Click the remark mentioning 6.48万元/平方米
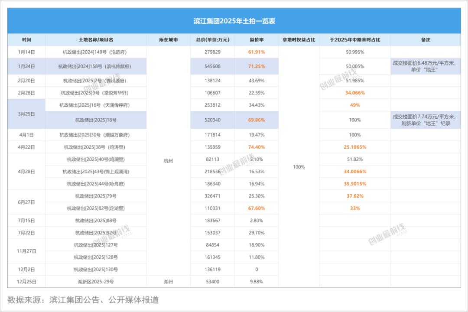Viewport: 468px width, 312px height. pyautogui.click(x=426, y=66)
